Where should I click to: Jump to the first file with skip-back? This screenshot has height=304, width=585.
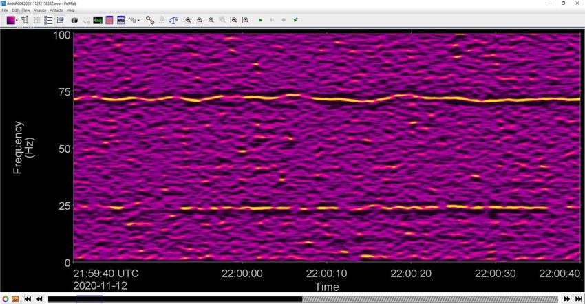pos(28,298)
